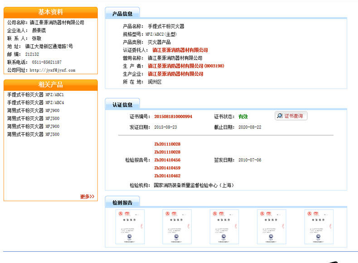Click the company website http://jyxf@jyxf.com

(53, 70)
